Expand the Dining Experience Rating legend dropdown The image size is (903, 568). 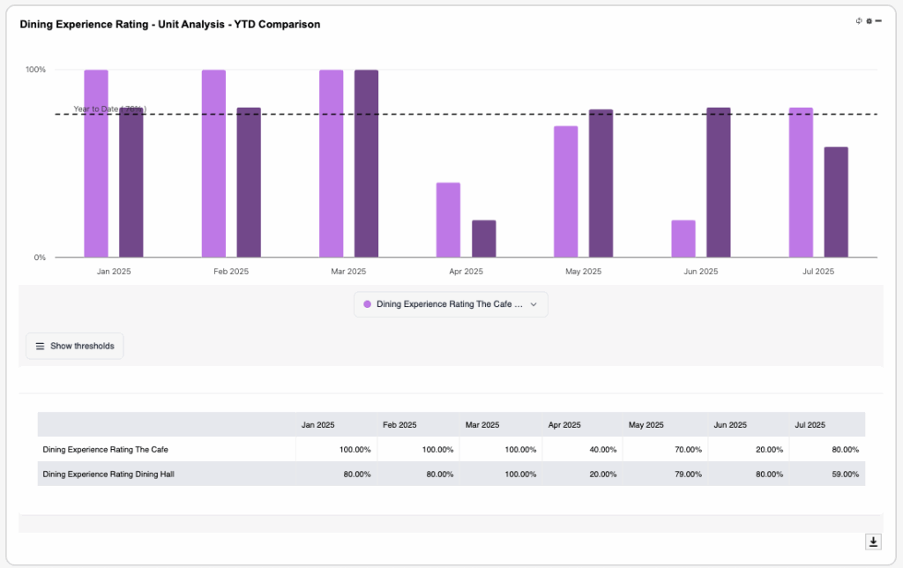533,304
